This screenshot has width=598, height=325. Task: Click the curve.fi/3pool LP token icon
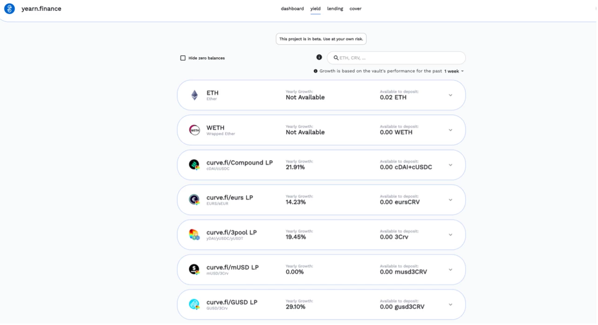click(x=194, y=235)
